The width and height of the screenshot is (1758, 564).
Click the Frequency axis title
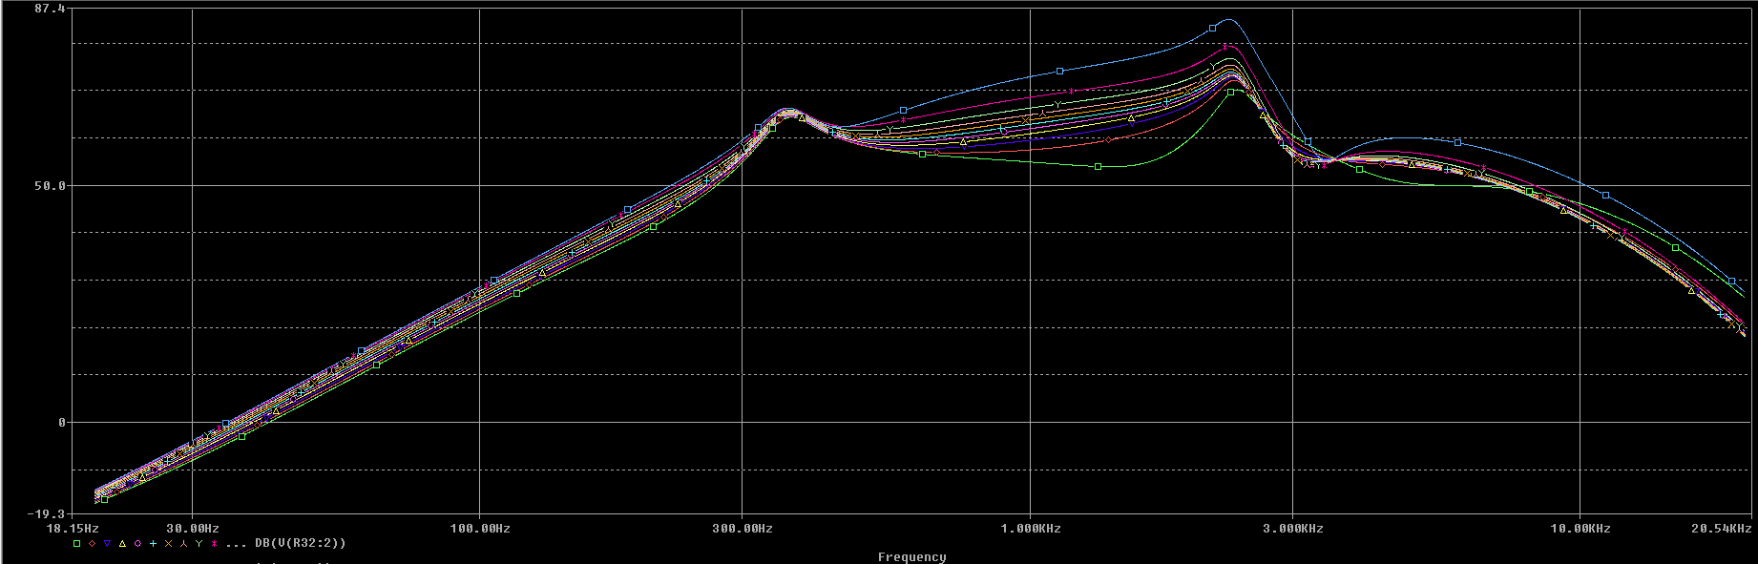pos(911,556)
